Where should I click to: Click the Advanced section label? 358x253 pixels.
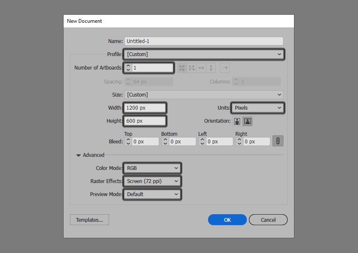[94, 155]
